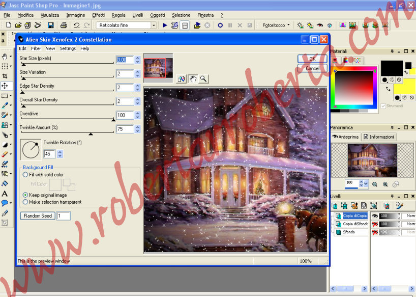Click the Print icon in main toolbar

tap(64, 25)
